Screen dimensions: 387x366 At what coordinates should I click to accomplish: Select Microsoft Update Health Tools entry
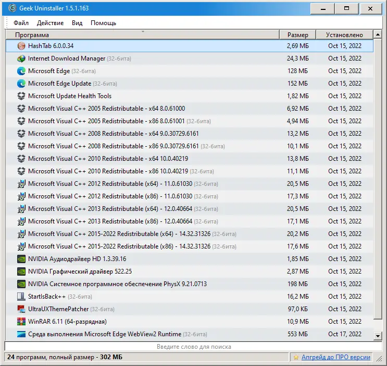click(x=190, y=96)
